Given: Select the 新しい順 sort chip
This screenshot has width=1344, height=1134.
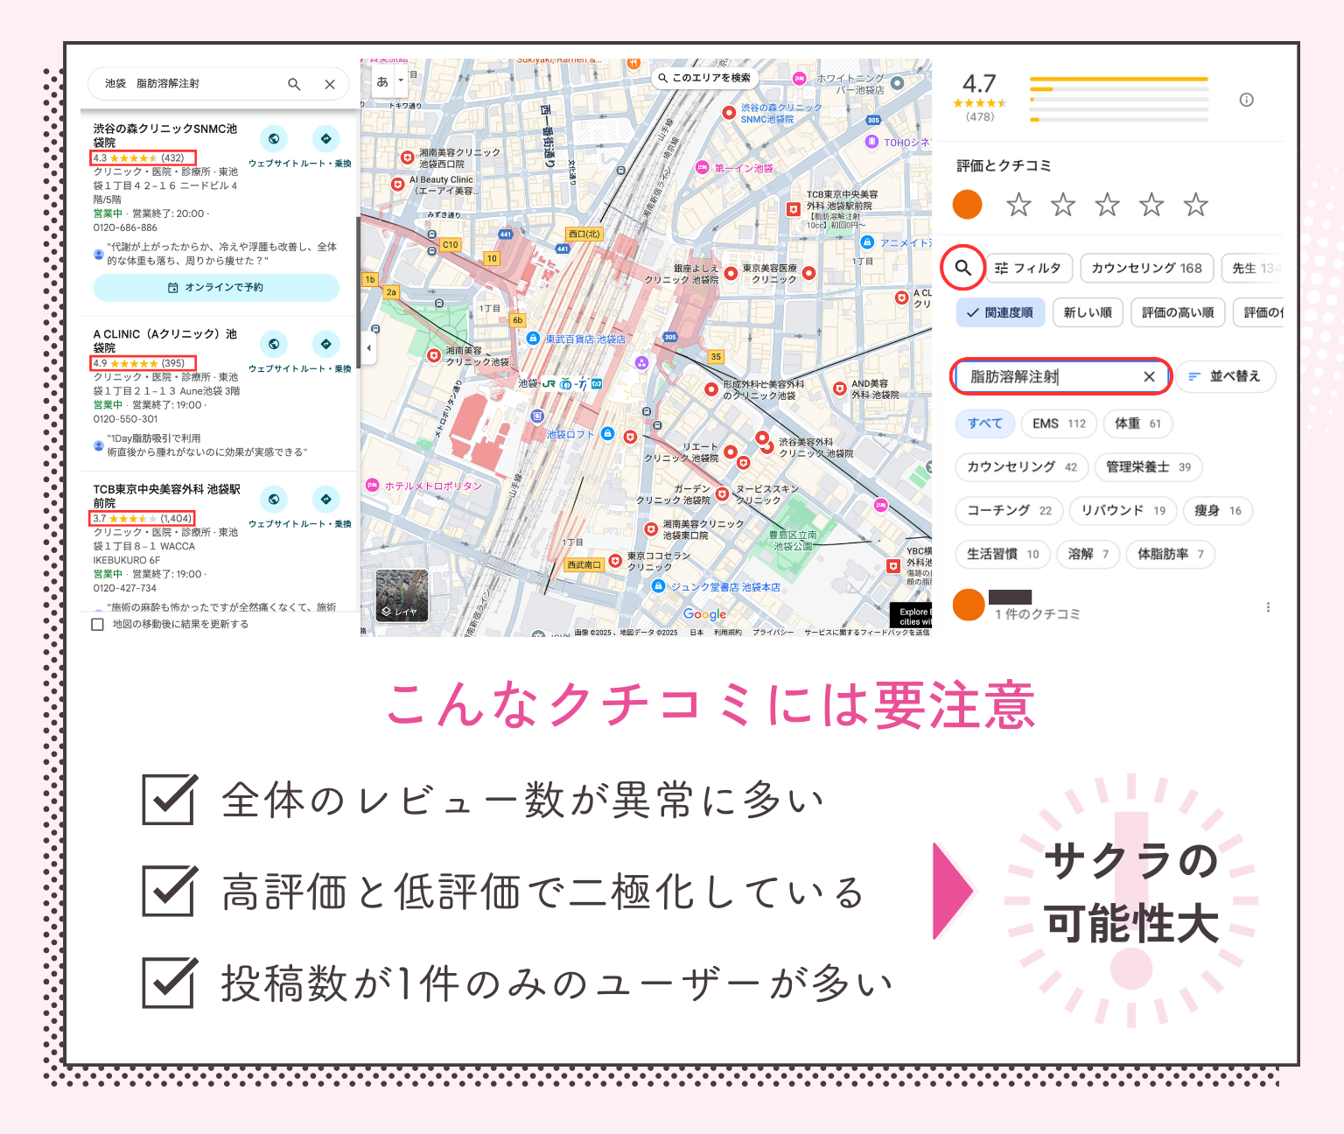Looking at the screenshot, I should pos(1088,312).
